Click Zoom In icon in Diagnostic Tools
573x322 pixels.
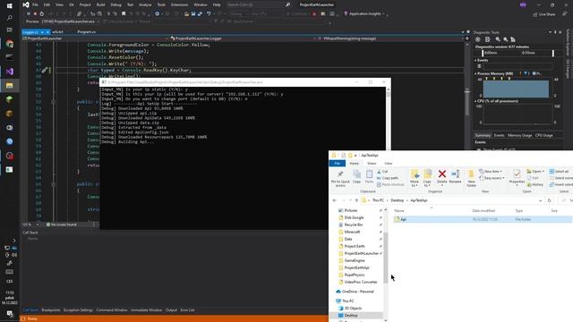tap(498, 39)
